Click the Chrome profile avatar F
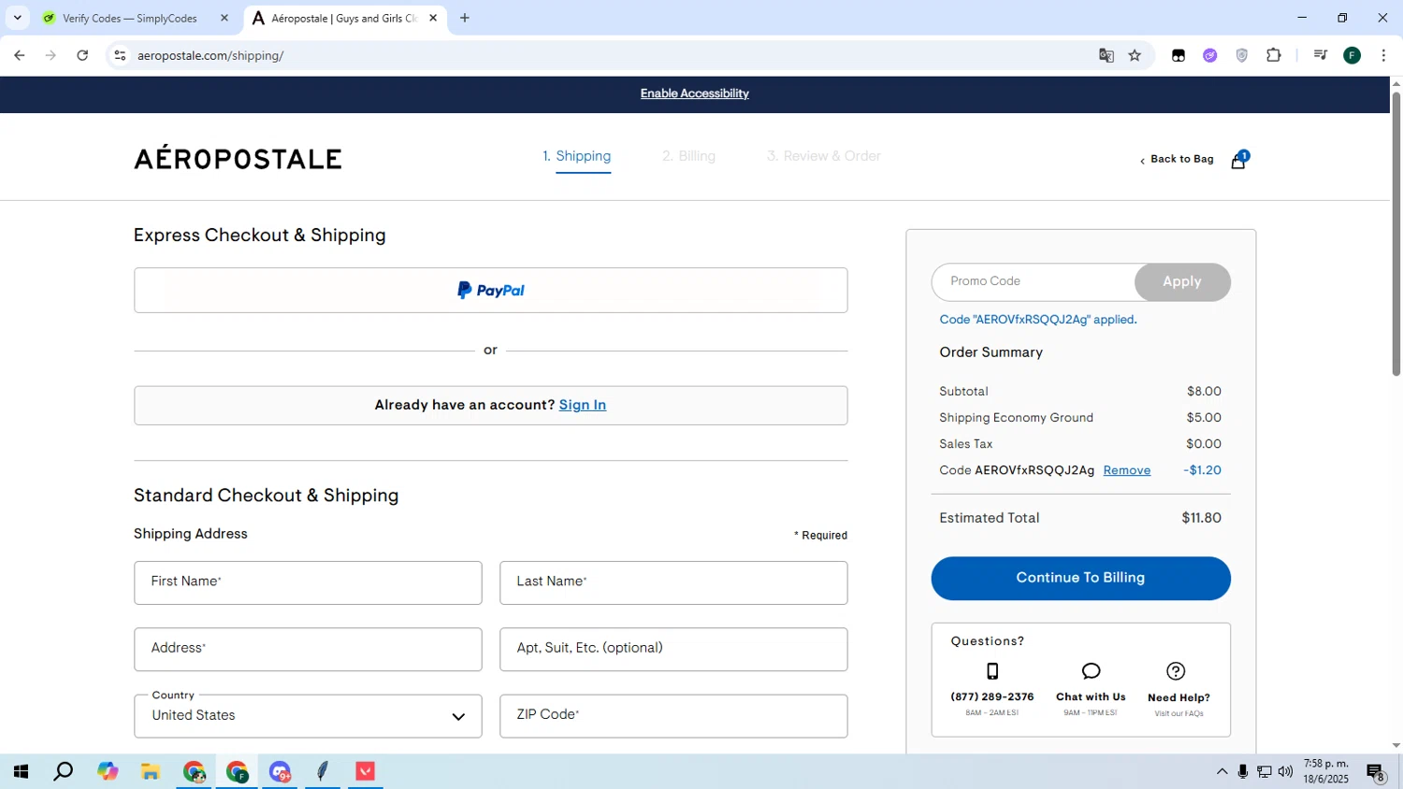The height and width of the screenshot is (789, 1403). [x=1352, y=55]
